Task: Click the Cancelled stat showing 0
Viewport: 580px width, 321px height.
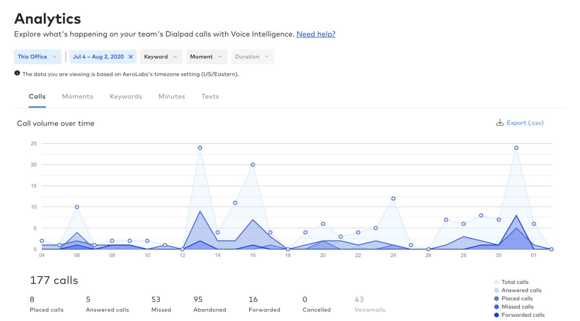Action: (x=317, y=304)
